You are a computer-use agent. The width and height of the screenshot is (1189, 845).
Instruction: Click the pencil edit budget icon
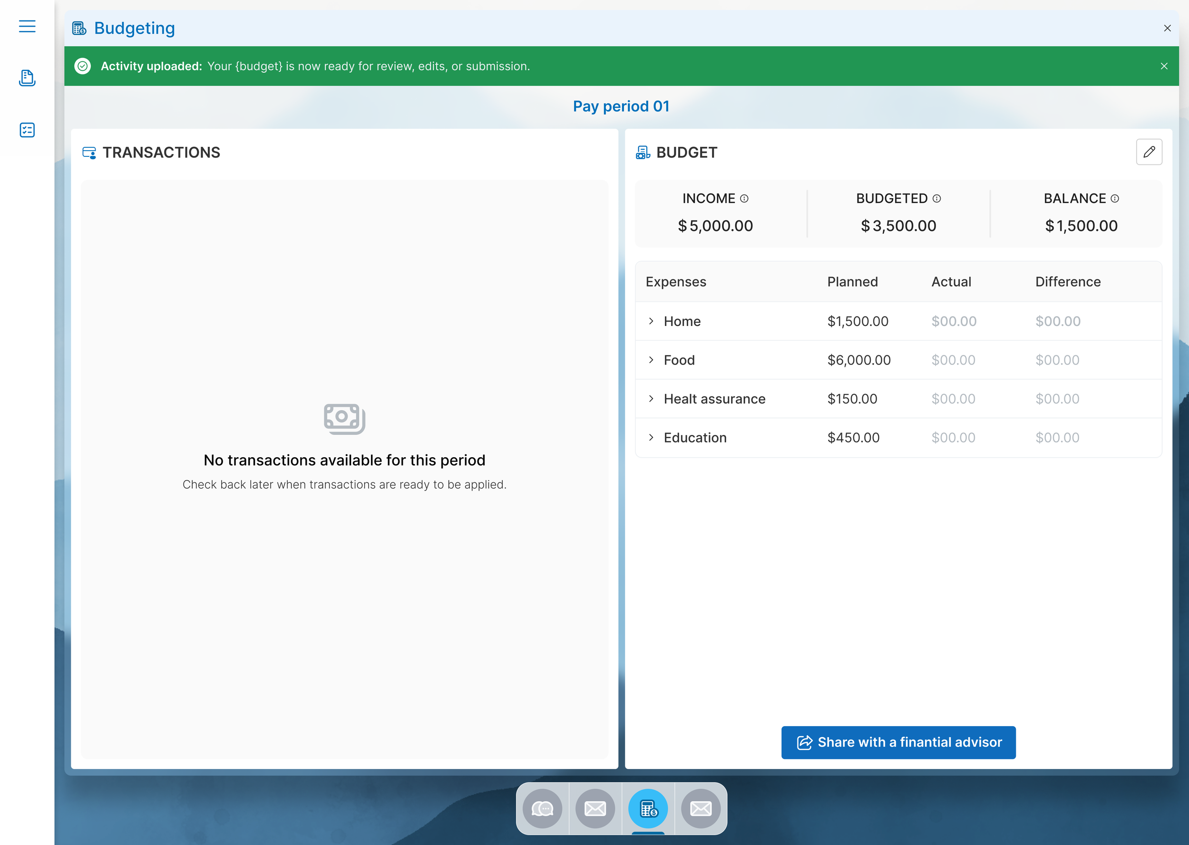tap(1149, 152)
